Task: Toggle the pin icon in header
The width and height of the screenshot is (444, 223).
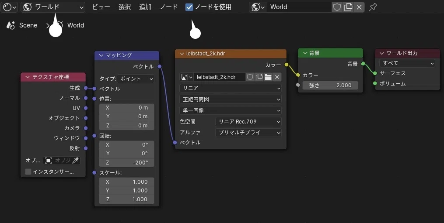Action: click(373, 7)
